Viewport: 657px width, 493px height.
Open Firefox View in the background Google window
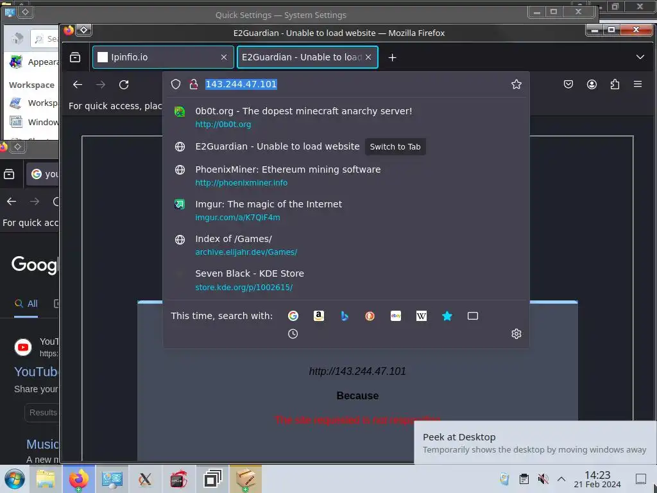pyautogui.click(x=9, y=174)
